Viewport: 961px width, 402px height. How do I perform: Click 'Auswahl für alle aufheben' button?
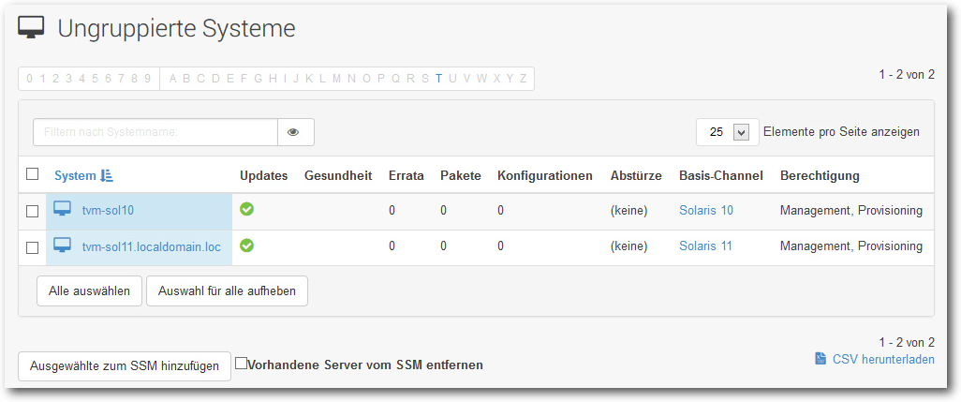click(227, 290)
